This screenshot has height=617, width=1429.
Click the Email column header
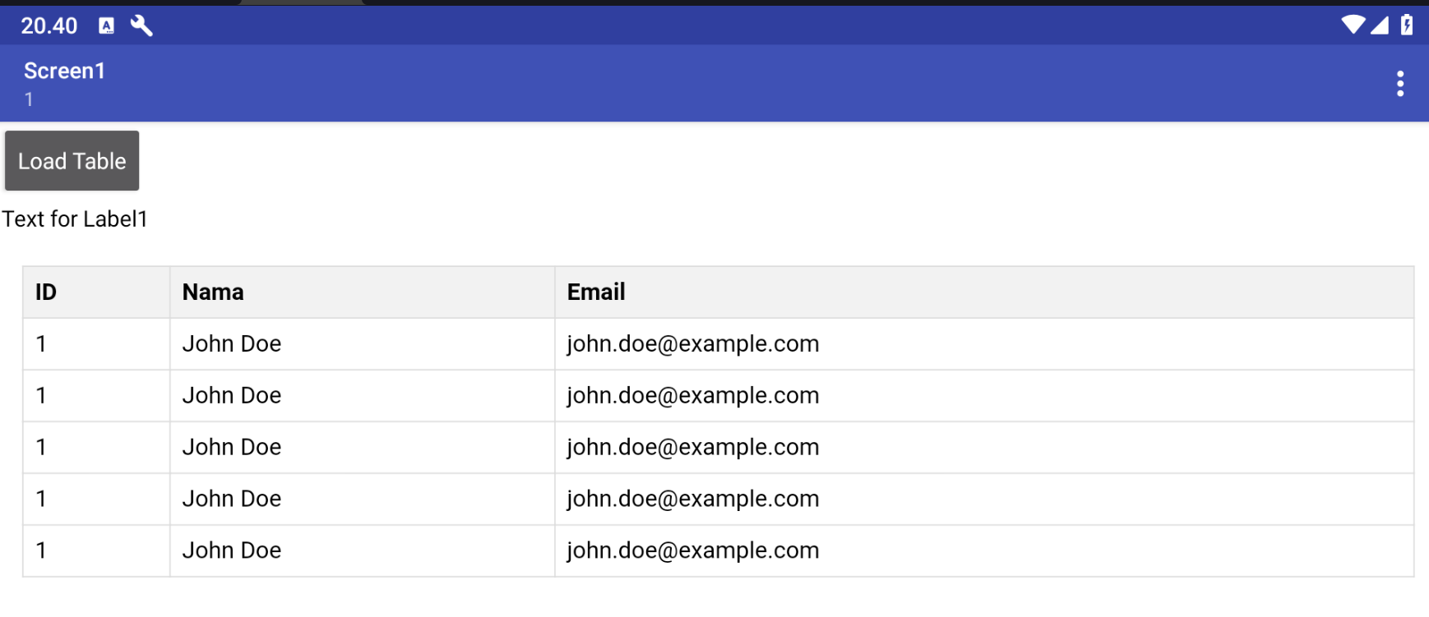tap(596, 292)
